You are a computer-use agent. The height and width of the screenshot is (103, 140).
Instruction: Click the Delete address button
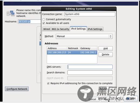point(105,54)
